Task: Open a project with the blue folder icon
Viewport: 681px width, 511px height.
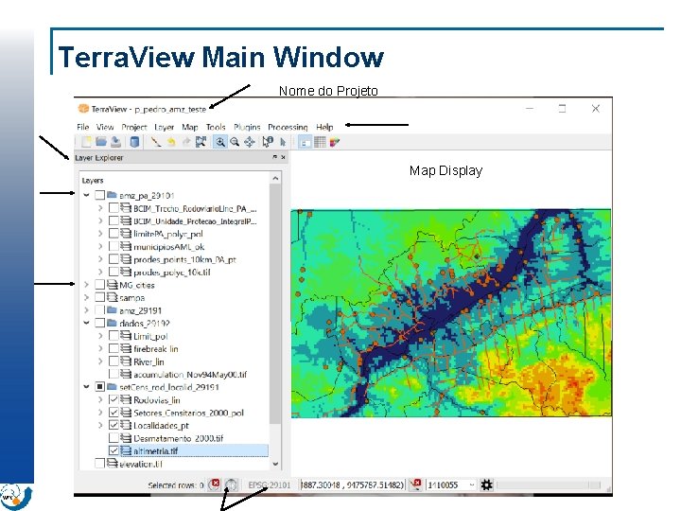Action: coord(101,142)
